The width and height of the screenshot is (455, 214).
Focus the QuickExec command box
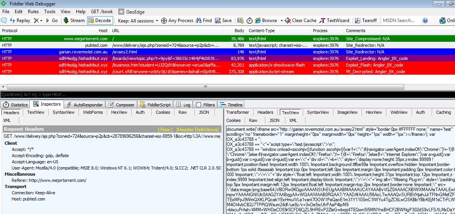228,94
